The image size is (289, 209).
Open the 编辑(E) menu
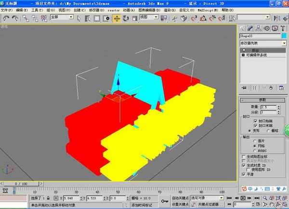[22, 10]
